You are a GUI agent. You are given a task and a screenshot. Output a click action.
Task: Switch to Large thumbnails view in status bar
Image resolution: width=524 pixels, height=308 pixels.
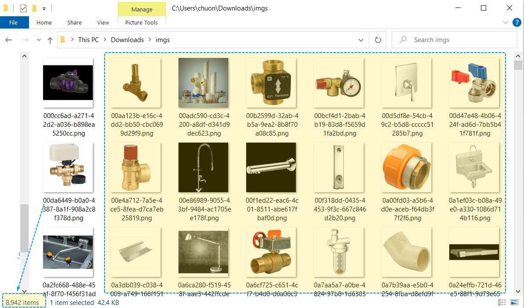tap(514, 302)
